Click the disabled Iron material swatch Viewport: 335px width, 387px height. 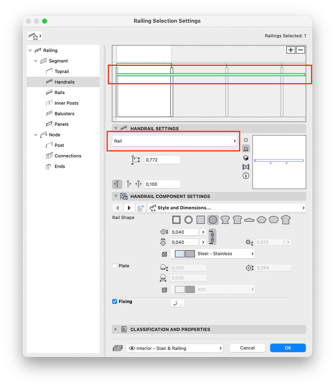[x=185, y=289]
